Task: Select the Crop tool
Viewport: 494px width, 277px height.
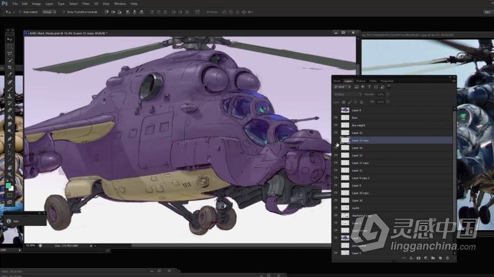Action: pos(9,68)
